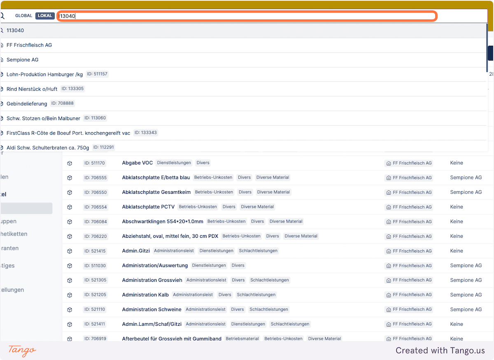The height and width of the screenshot is (360, 494).
Task: Click the Betriebs-Unkosten tag on Abklatschplatte PCTV
Action: point(198,207)
